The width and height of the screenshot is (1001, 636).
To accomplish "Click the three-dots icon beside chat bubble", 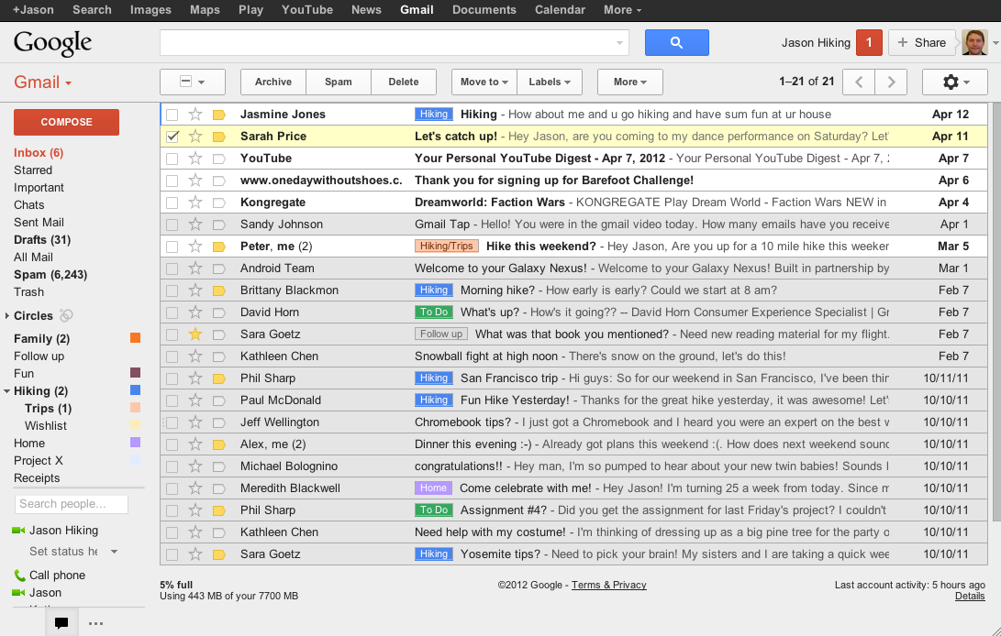I will click(95, 623).
